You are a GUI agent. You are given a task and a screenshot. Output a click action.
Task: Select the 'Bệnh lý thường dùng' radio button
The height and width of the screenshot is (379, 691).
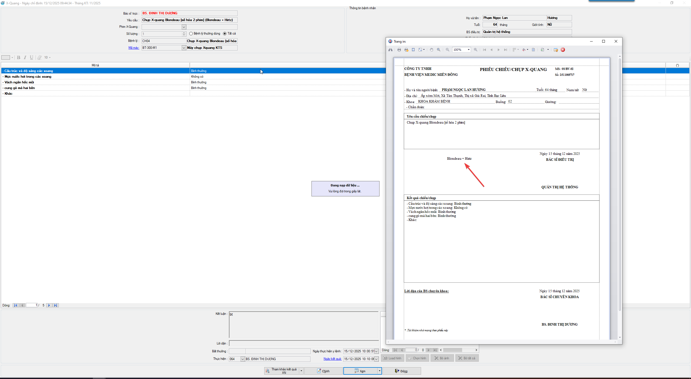(191, 34)
